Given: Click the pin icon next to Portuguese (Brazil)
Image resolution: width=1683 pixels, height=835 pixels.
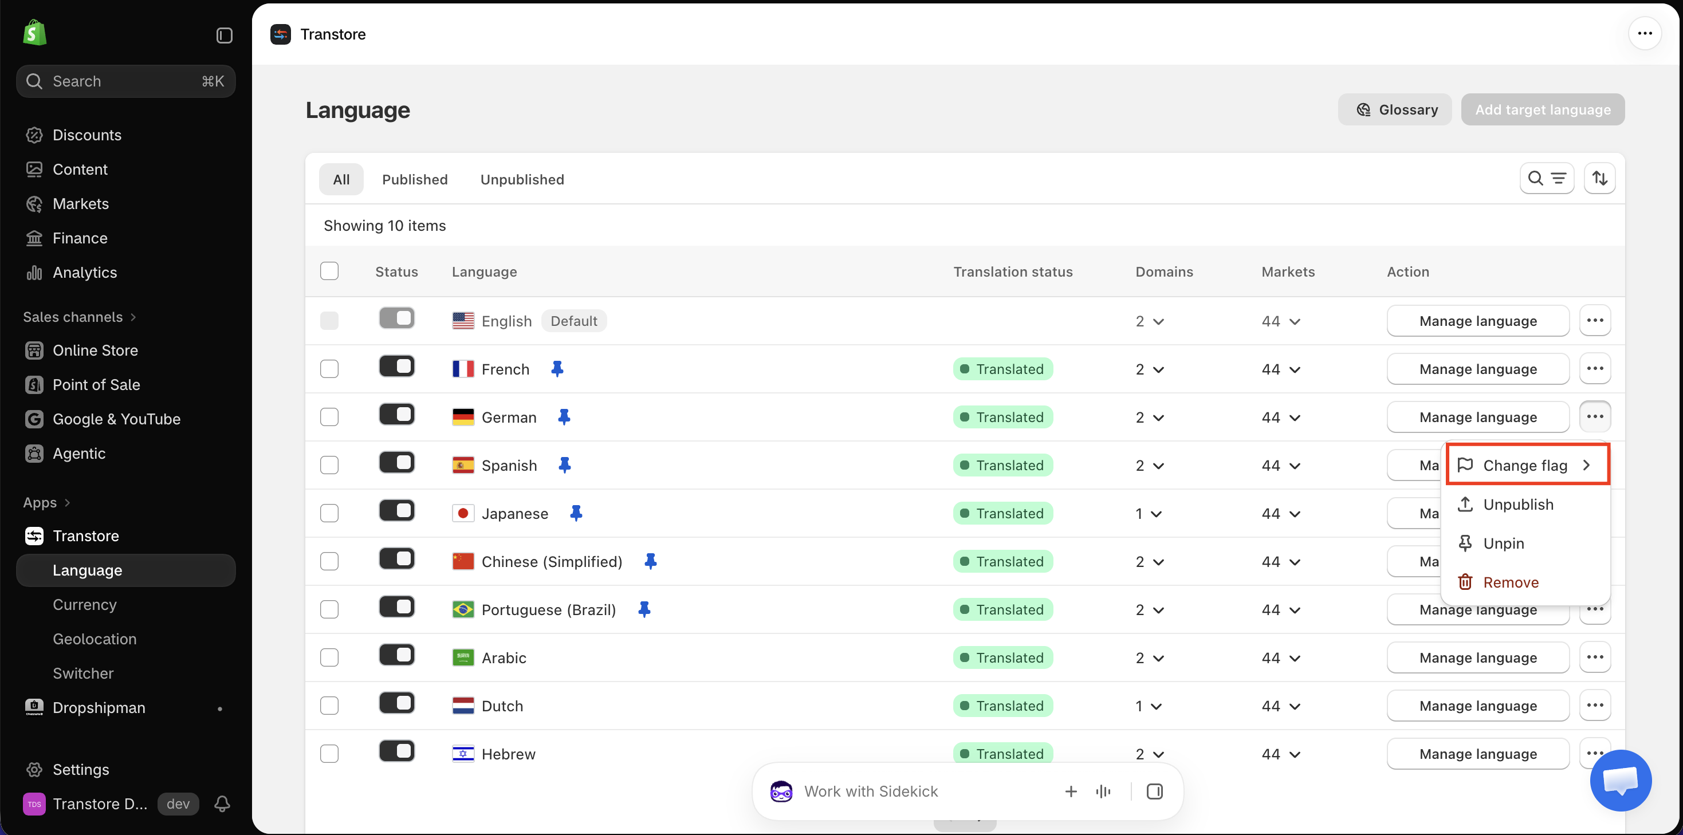Looking at the screenshot, I should coord(643,609).
